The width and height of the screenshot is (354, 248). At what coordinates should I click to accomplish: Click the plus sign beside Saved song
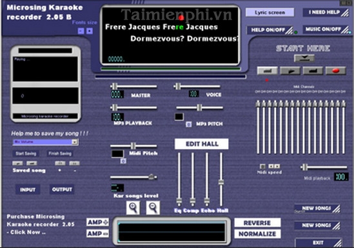(x=59, y=170)
